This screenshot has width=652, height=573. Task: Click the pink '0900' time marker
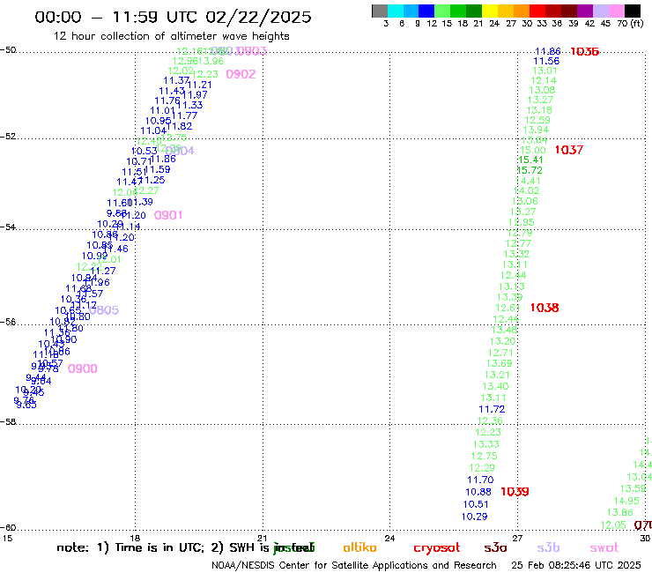82,368
